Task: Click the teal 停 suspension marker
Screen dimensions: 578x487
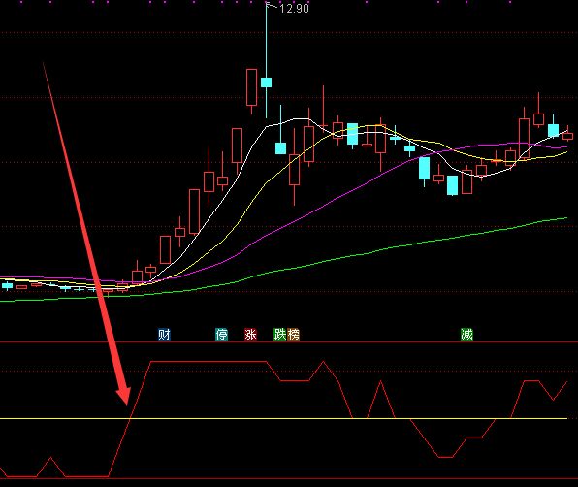Action: pos(221,335)
